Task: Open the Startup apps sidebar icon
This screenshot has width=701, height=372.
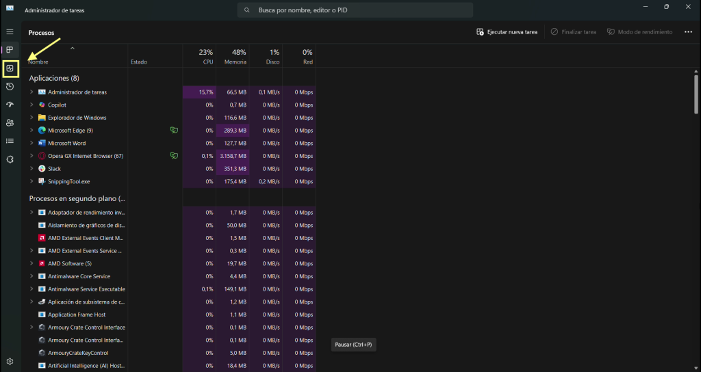Action: pos(10,105)
